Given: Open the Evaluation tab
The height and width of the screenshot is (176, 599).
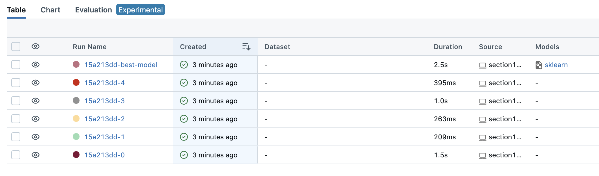Looking at the screenshot, I should (93, 10).
